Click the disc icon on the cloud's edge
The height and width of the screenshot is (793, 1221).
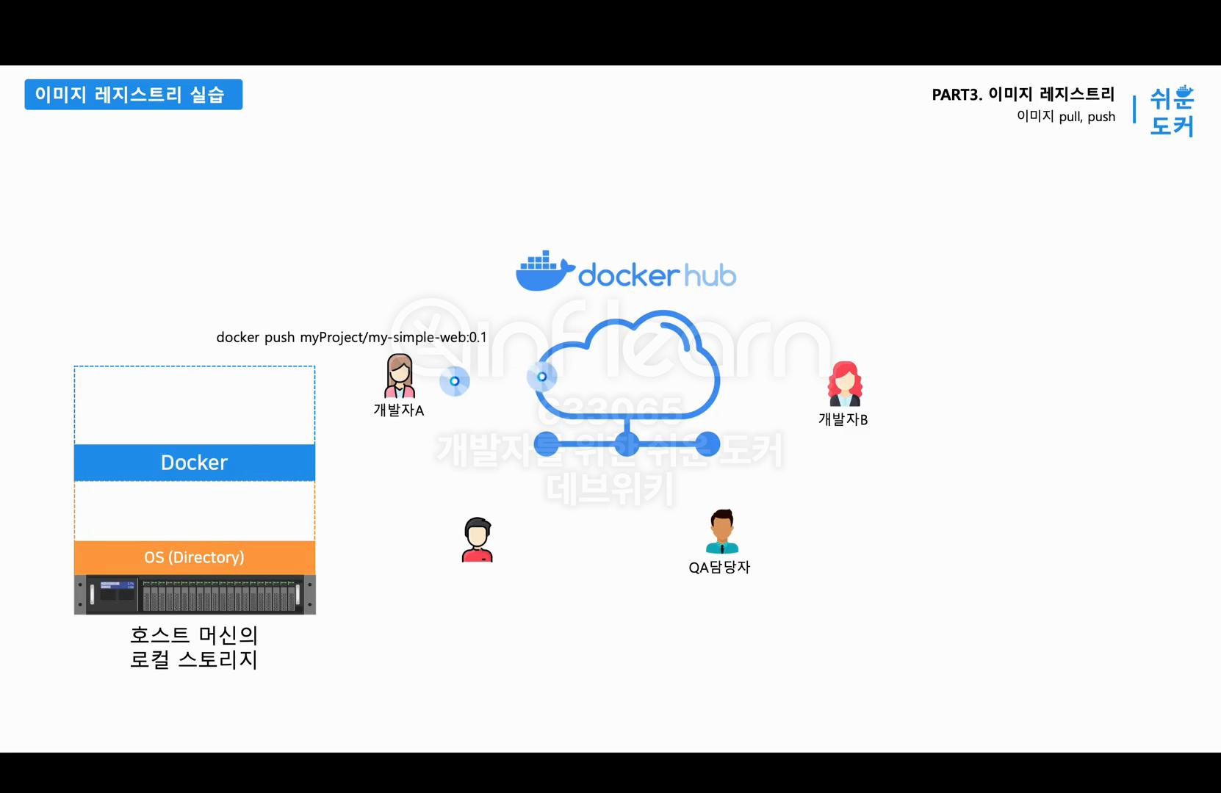(x=542, y=377)
